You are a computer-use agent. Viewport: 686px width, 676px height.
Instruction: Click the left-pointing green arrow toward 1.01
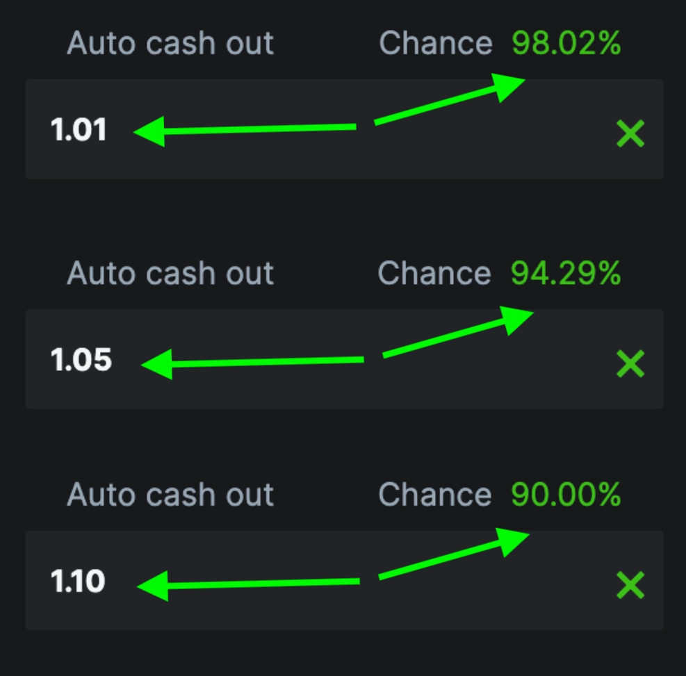coord(243,129)
